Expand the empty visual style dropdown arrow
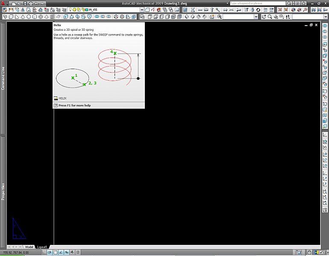 click(256, 17)
